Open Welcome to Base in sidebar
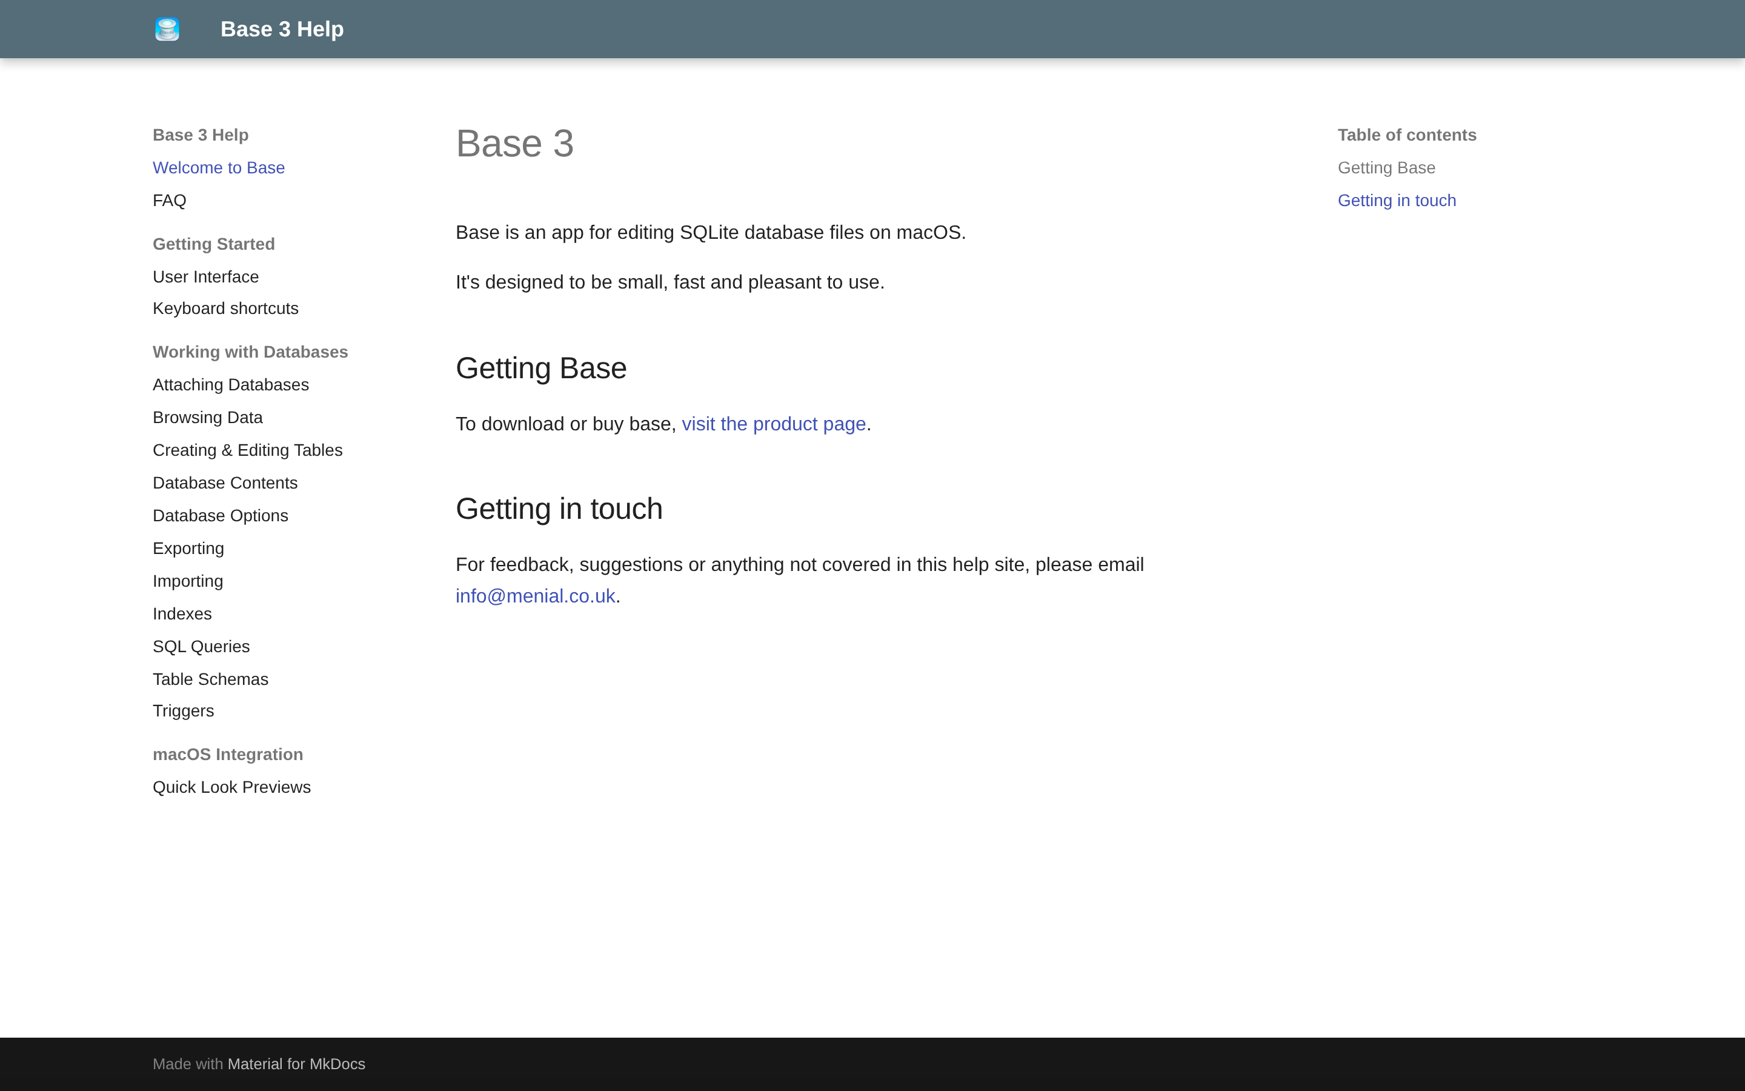The width and height of the screenshot is (1745, 1091). 219,167
